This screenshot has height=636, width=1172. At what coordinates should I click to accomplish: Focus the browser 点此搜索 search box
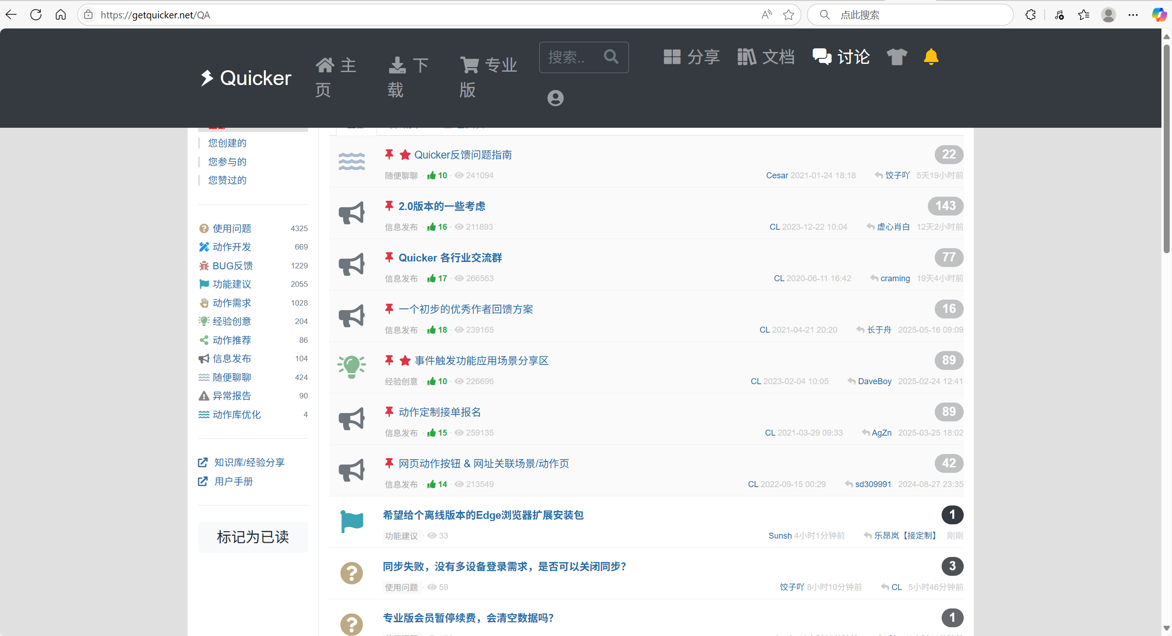[910, 15]
